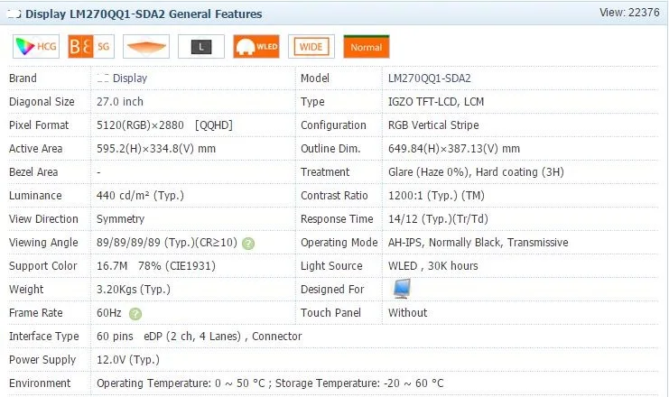
Task: Click the LM270QQ1-SDA2 model value
Action: pyautogui.click(x=429, y=78)
